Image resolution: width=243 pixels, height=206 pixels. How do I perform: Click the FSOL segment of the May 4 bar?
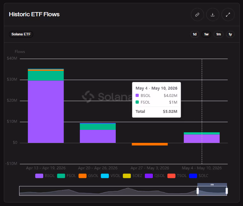(202, 133)
